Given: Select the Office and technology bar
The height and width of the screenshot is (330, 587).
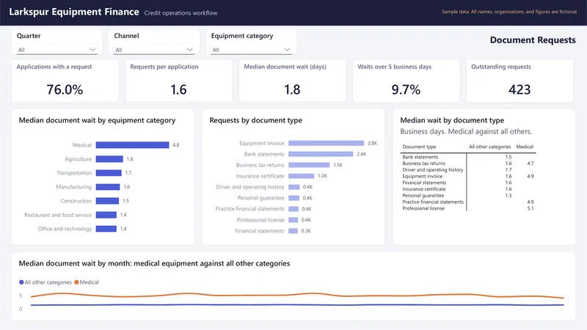Looking at the screenshot, I should coord(106,229).
